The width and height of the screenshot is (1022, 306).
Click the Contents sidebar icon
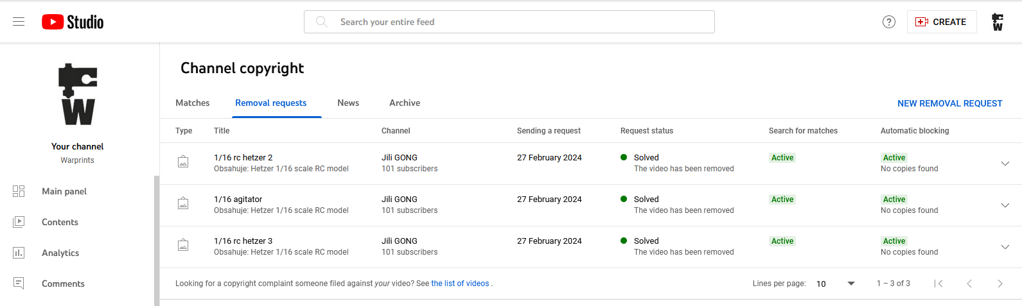point(19,222)
